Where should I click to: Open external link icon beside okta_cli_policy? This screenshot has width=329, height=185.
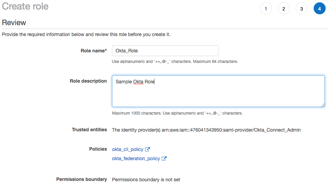click(x=147, y=149)
